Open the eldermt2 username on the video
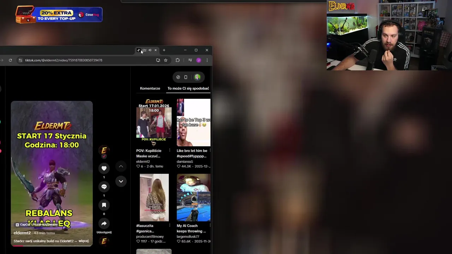The height and width of the screenshot is (254, 452). (x=22, y=233)
